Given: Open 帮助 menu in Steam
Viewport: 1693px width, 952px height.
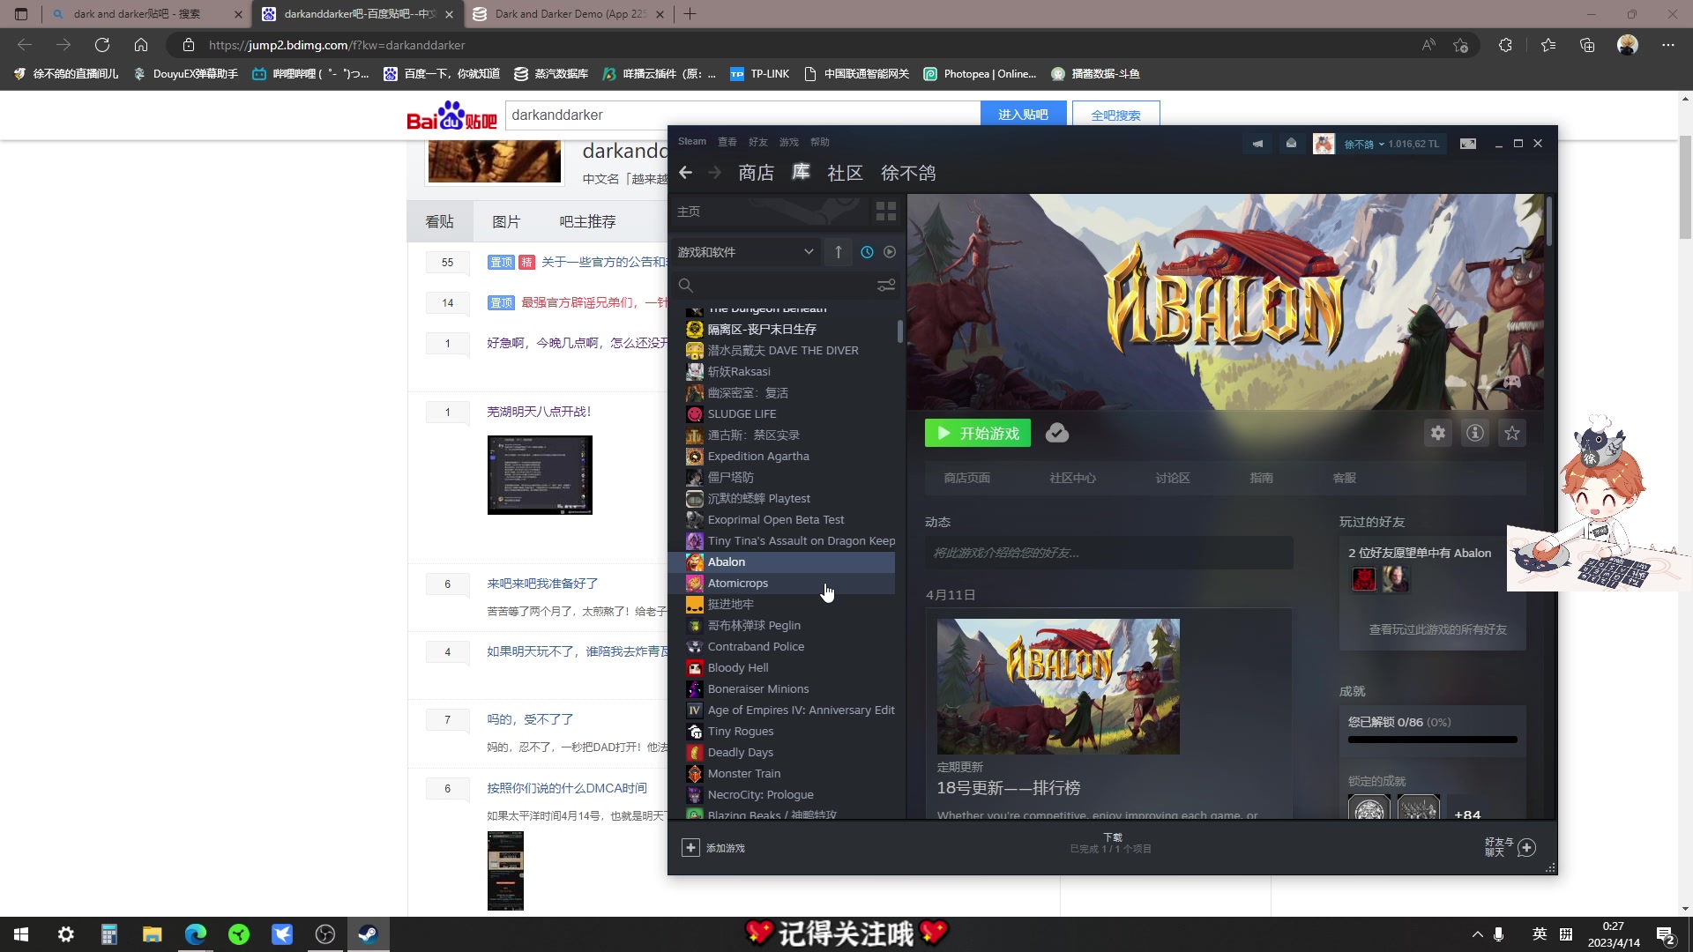Looking at the screenshot, I should coord(819,142).
